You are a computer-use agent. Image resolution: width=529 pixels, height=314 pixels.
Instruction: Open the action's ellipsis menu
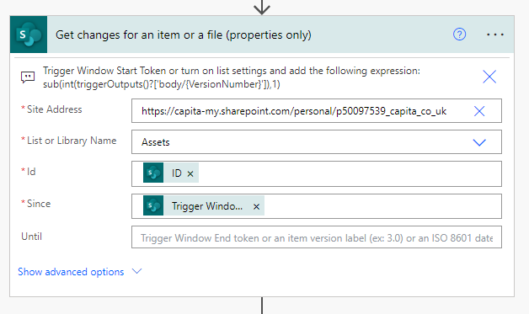pos(495,35)
